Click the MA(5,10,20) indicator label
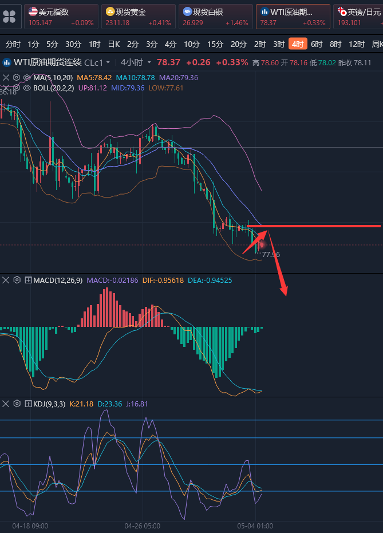383x533 pixels. pyautogui.click(x=53, y=77)
